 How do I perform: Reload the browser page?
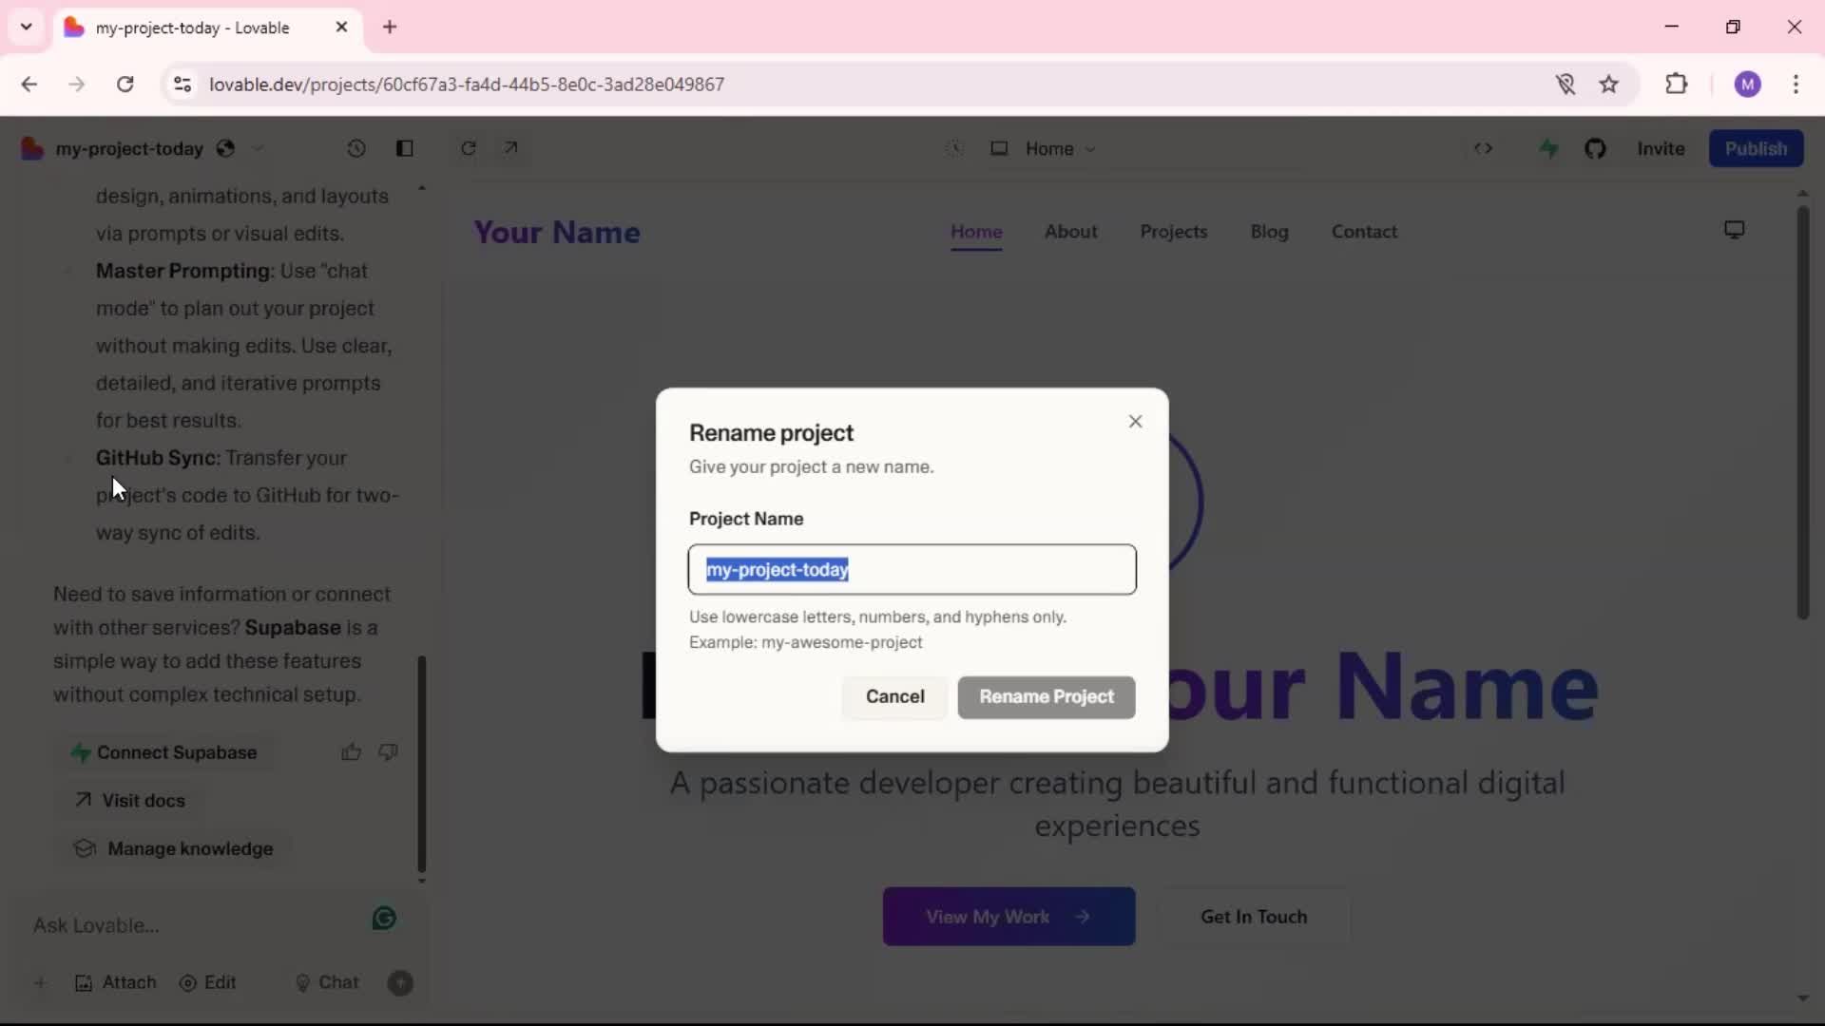coord(125,85)
